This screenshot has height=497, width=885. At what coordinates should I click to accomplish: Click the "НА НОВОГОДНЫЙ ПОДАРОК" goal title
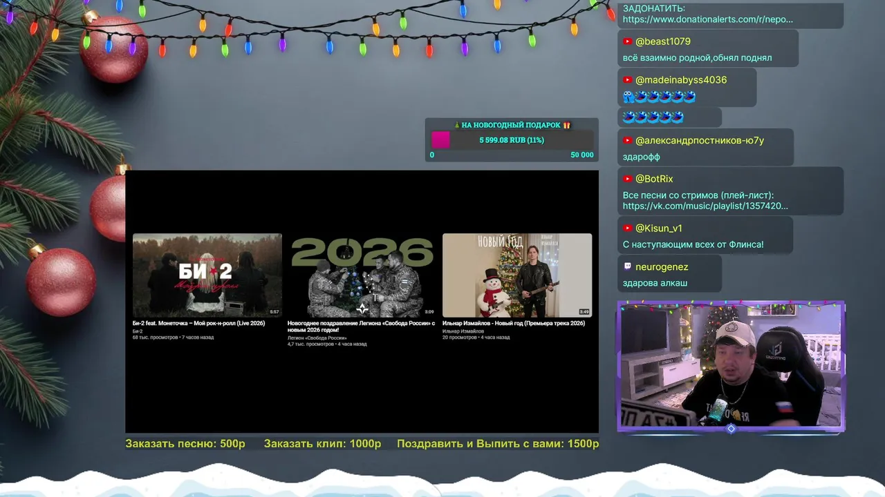pyautogui.click(x=511, y=125)
